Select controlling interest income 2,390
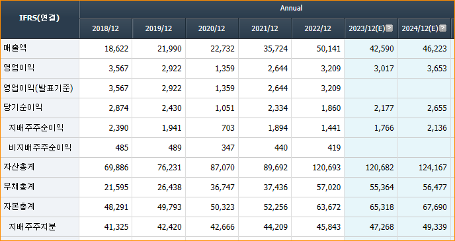 point(118,127)
